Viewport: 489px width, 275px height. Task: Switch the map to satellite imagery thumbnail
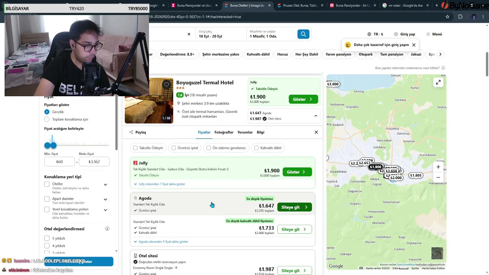437,253
